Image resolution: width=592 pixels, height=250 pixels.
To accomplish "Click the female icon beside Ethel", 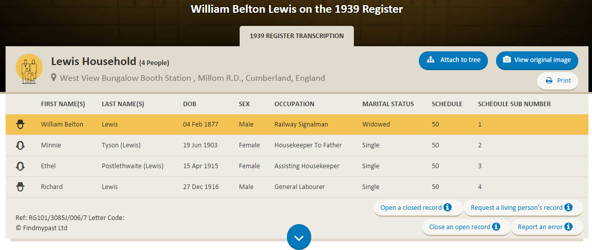I will pyautogui.click(x=20, y=166).
